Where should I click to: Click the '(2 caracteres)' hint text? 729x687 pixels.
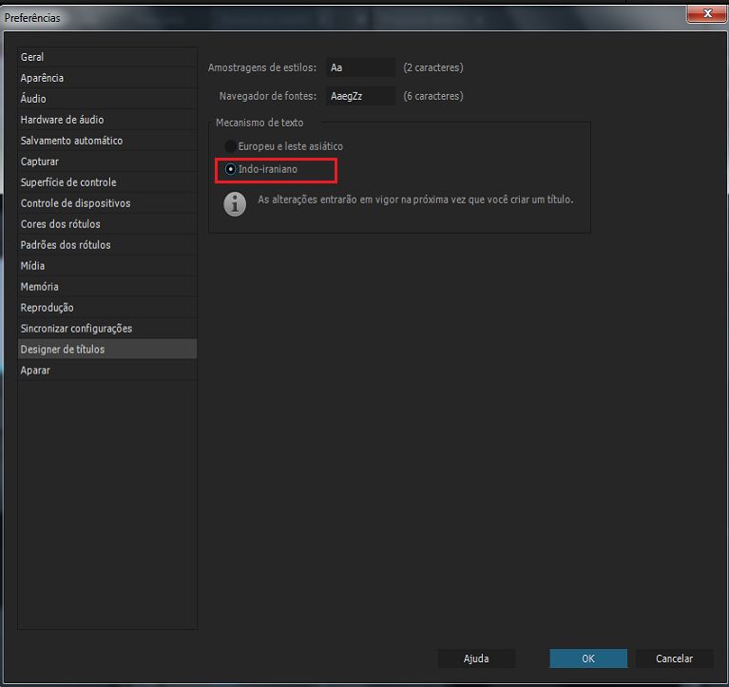[x=433, y=67]
